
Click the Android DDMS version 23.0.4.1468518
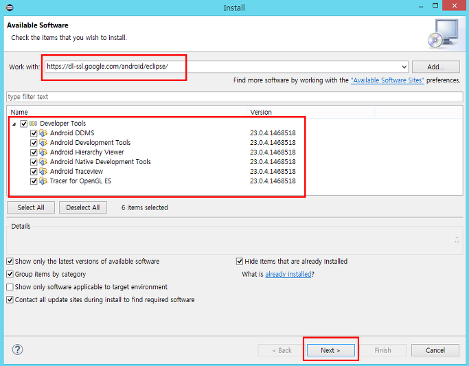click(273, 133)
